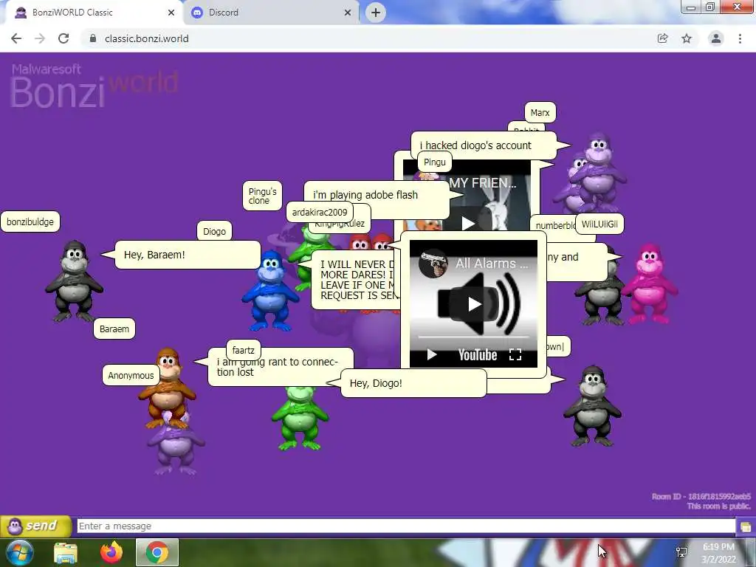
Task: Select the BonziWORLD Classic tab
Action: tap(94, 13)
